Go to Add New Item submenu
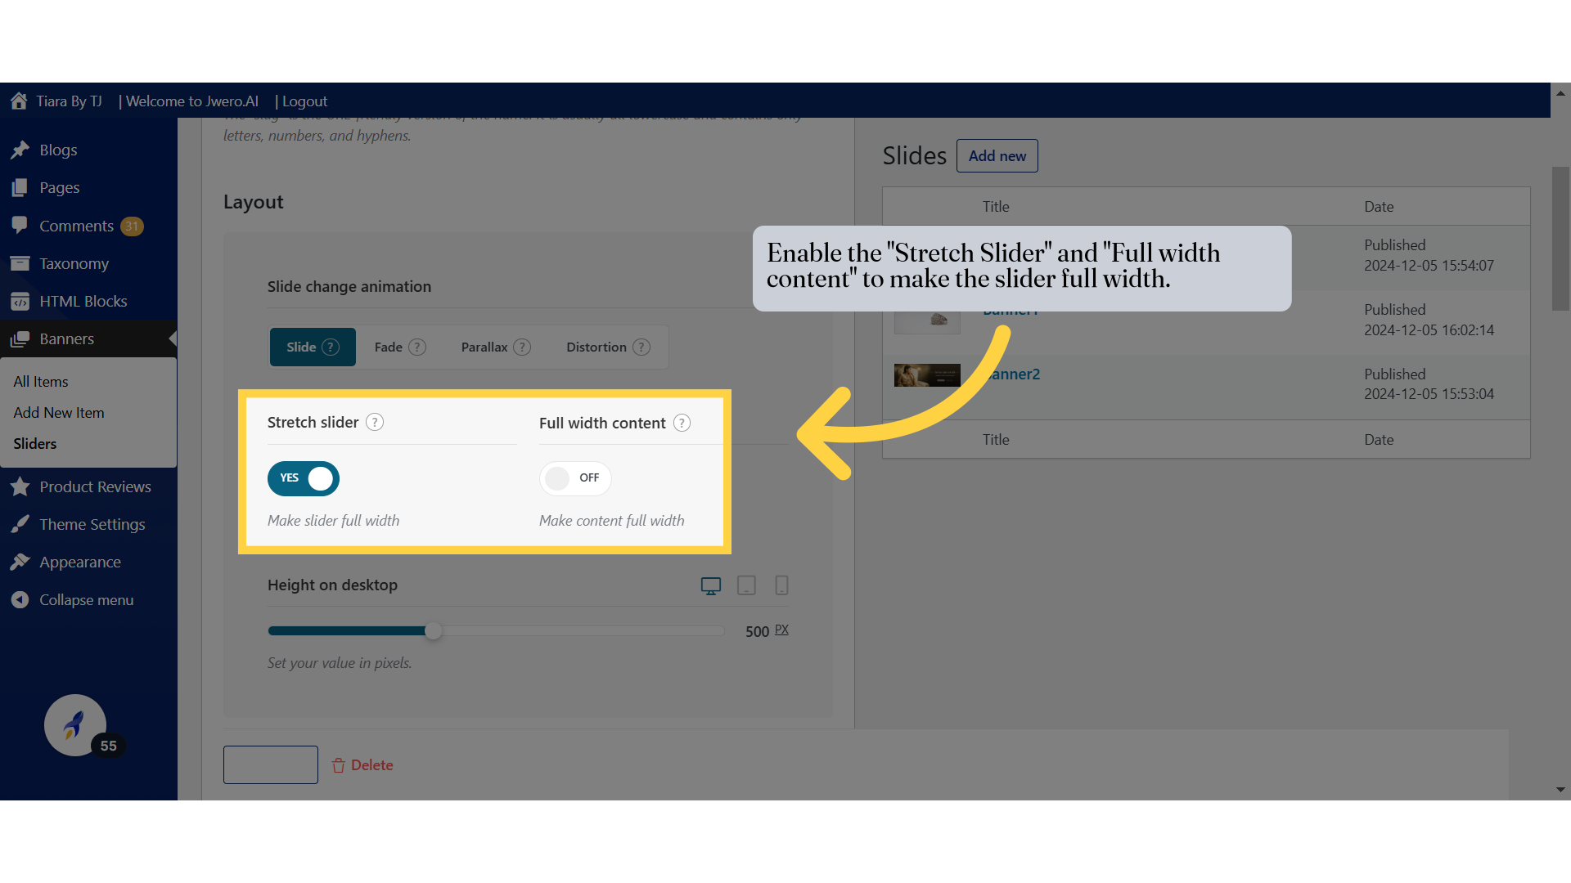 (x=59, y=413)
